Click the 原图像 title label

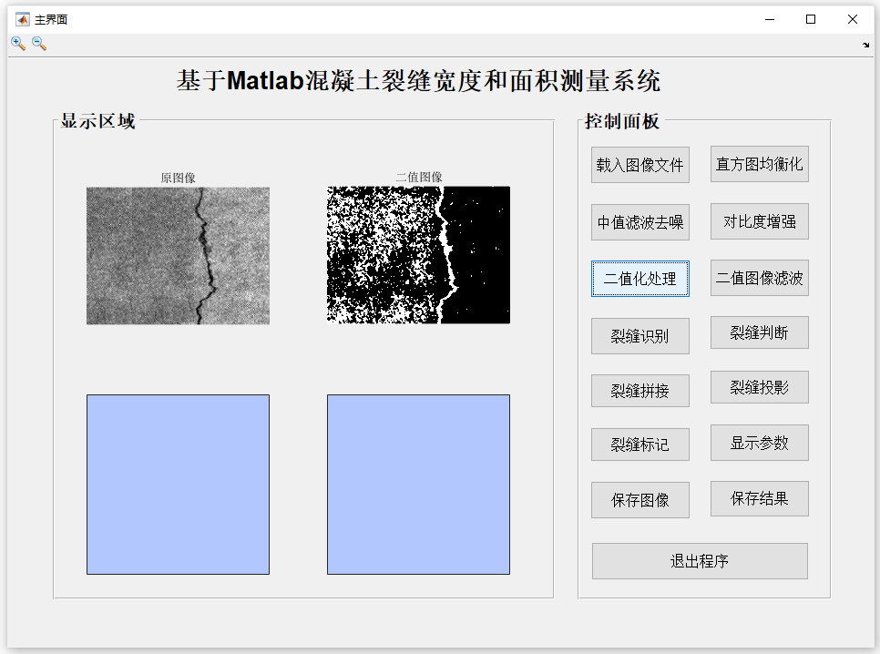coord(178,178)
